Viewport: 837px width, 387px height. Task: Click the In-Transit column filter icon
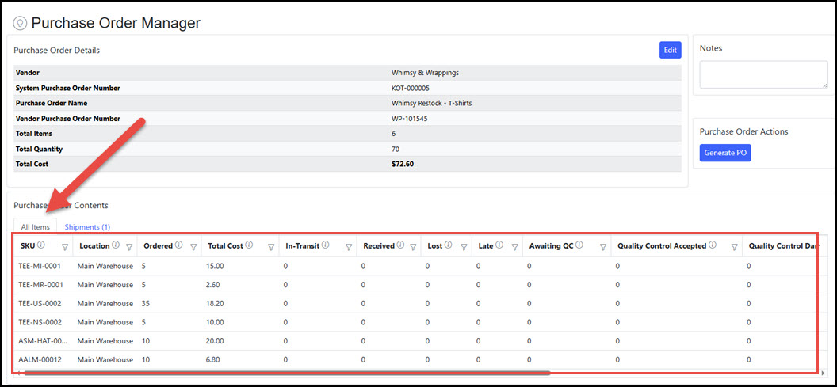[x=348, y=247]
